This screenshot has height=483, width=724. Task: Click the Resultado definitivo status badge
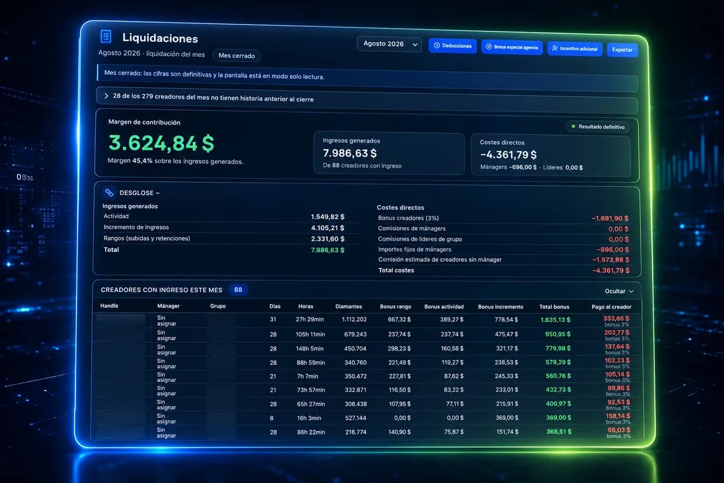pyautogui.click(x=598, y=127)
